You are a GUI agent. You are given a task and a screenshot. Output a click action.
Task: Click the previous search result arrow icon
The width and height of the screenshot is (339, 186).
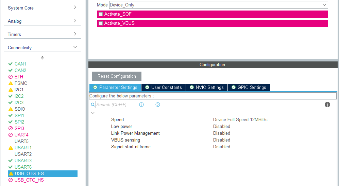(x=141, y=105)
